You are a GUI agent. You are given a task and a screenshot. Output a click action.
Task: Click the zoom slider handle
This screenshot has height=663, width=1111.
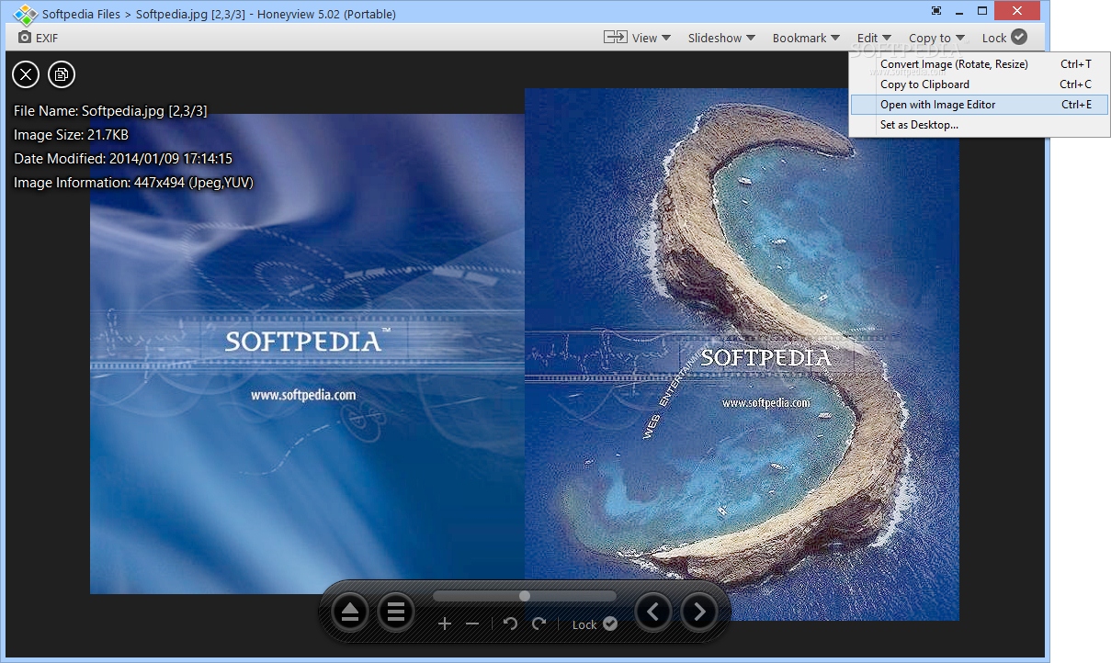pyautogui.click(x=525, y=596)
